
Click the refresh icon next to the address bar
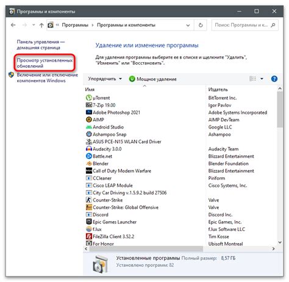201,25
